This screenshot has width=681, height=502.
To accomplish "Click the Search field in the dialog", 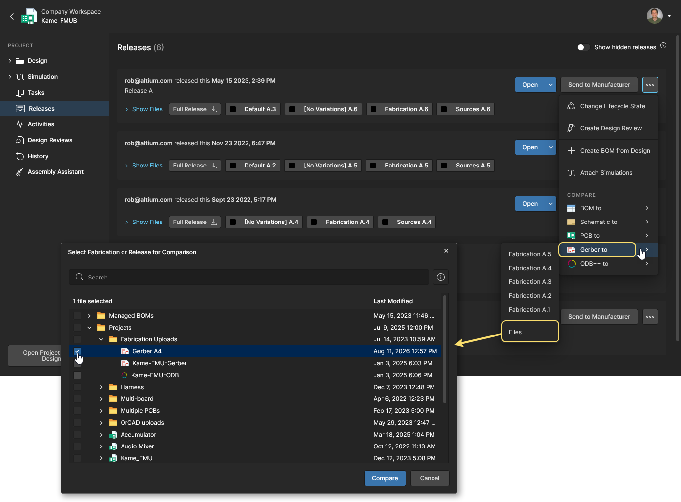I will click(x=249, y=277).
